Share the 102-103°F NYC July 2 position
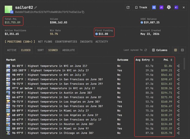The width and height of the screenshot is (190, 139). (178, 70)
